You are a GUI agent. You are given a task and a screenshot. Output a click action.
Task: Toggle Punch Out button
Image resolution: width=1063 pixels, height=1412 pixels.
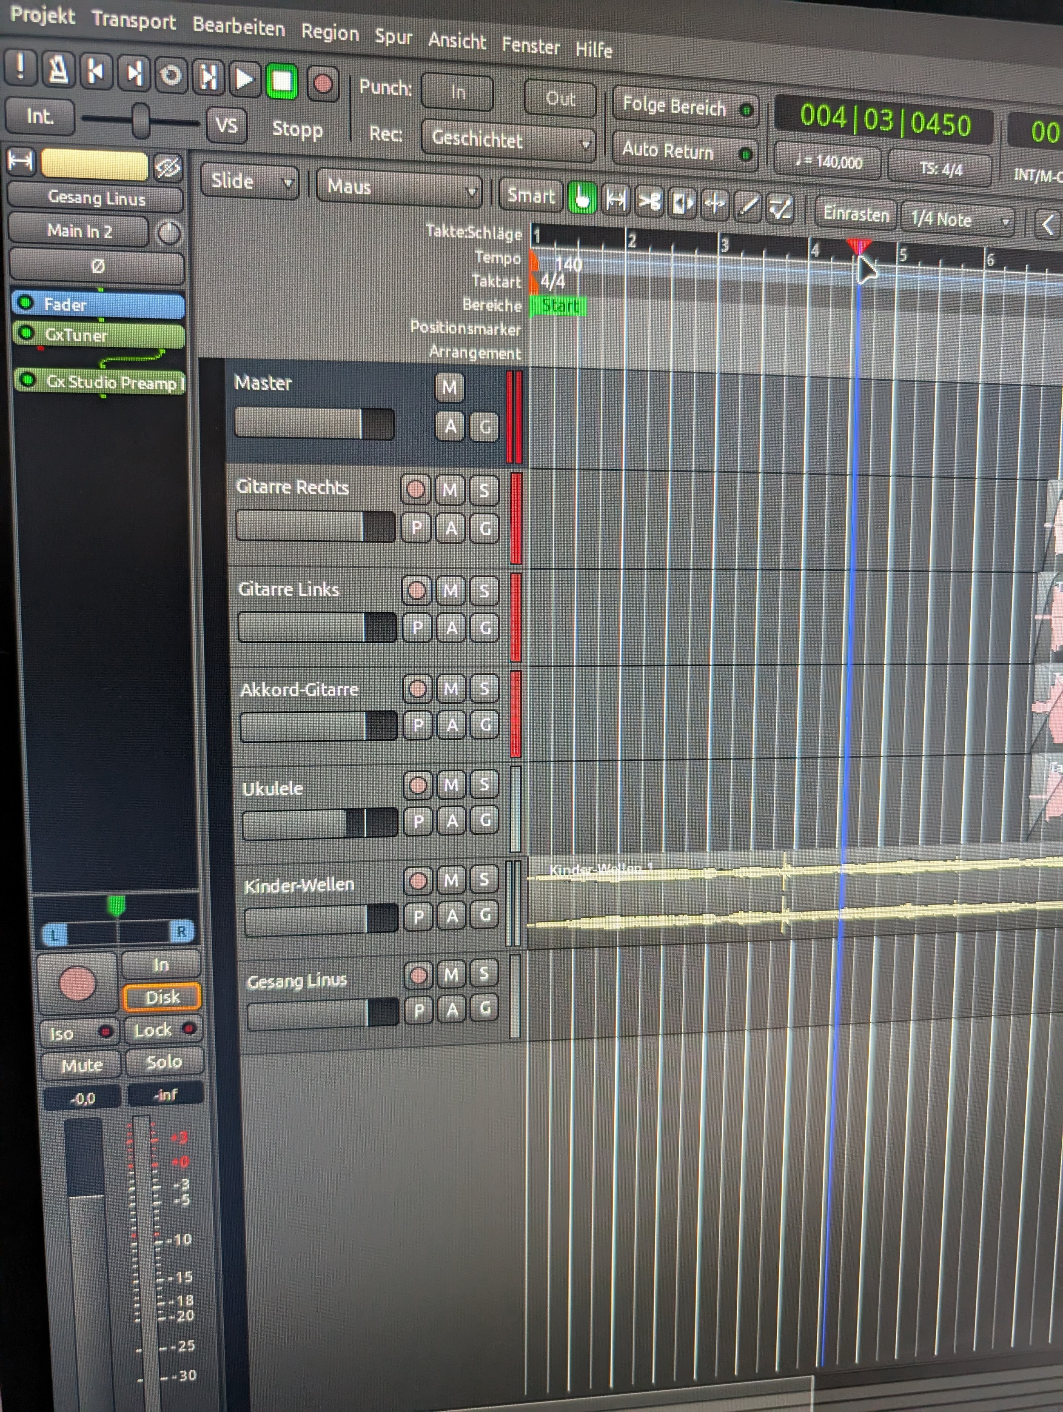pos(560,99)
